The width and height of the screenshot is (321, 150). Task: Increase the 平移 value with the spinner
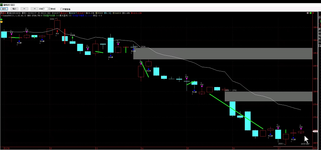[x=49, y=8]
